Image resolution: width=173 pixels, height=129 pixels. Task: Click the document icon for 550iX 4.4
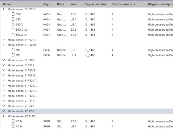pos(13,35)
